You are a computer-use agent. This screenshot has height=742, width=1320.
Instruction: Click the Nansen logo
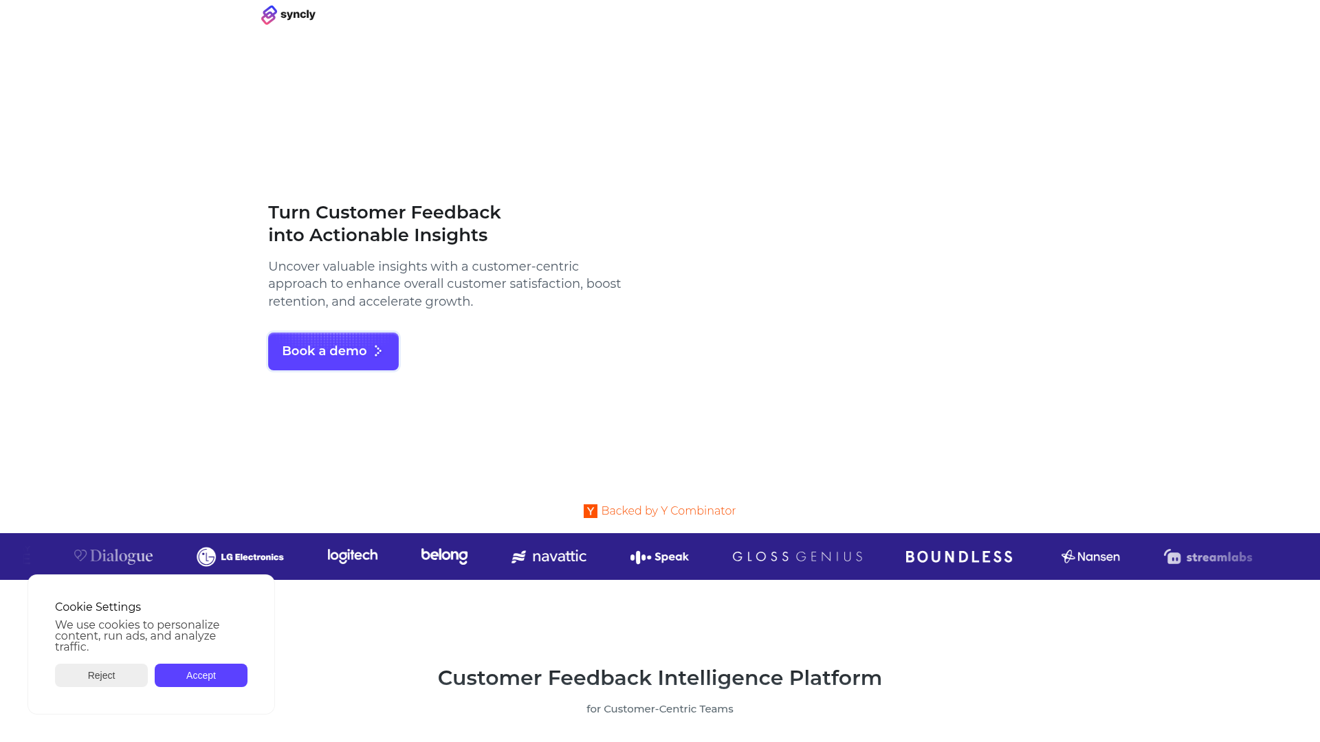click(x=1090, y=556)
